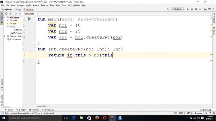Click UTF-8 encoding in status bar
The width and height of the screenshot is (216, 121).
coord(190,113)
